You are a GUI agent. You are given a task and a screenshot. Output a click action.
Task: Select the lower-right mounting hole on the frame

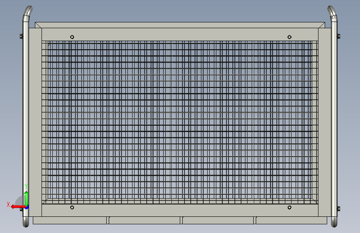[x=289, y=207]
